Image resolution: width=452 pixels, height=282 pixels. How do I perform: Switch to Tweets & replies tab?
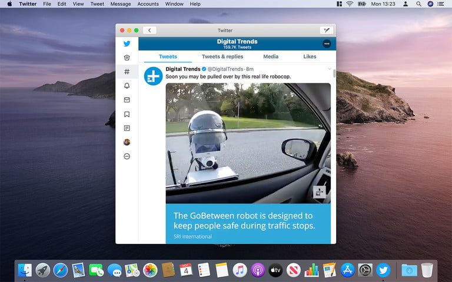pos(222,56)
